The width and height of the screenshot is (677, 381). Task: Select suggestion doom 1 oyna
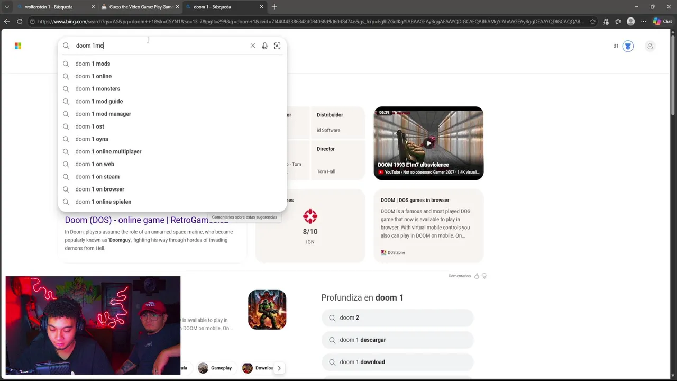pyautogui.click(x=172, y=139)
